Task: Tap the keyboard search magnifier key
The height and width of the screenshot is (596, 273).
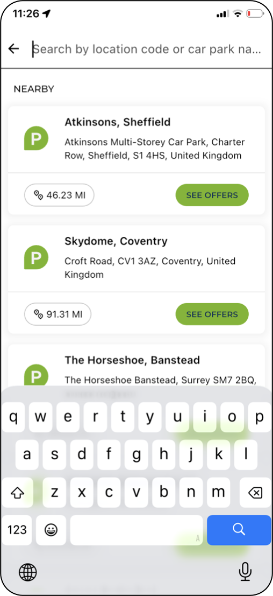Action: (x=239, y=529)
